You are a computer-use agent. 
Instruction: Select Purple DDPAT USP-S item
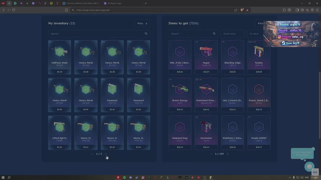click(x=259, y=132)
